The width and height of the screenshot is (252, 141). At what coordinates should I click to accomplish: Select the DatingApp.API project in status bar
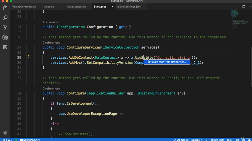click(x=30, y=140)
